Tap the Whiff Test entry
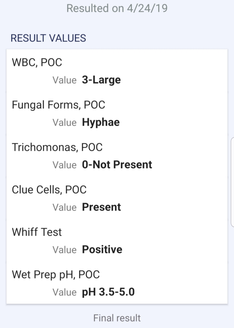Image resolution: width=234 pixels, height=328 pixels. click(x=37, y=232)
